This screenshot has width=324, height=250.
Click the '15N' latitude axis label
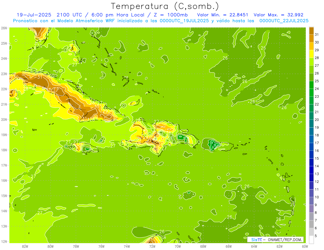tap(4, 196)
